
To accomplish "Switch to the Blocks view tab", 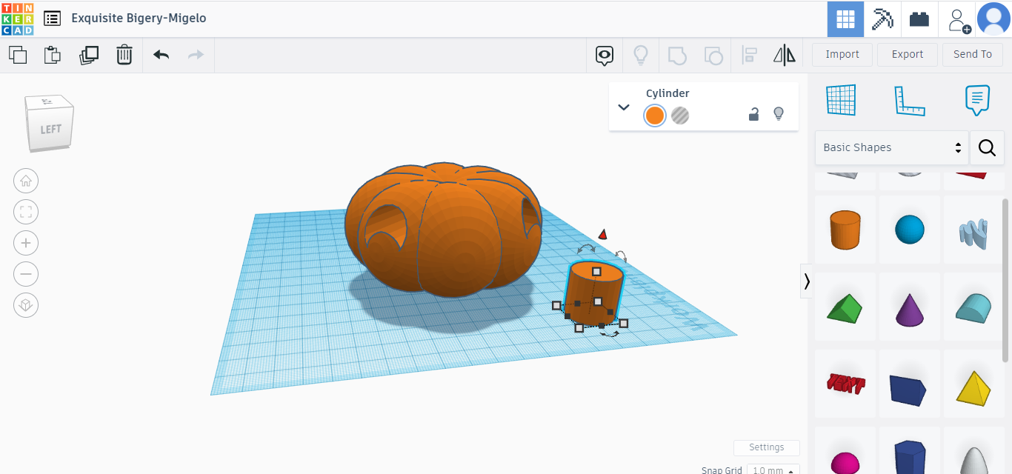I will [x=882, y=19].
